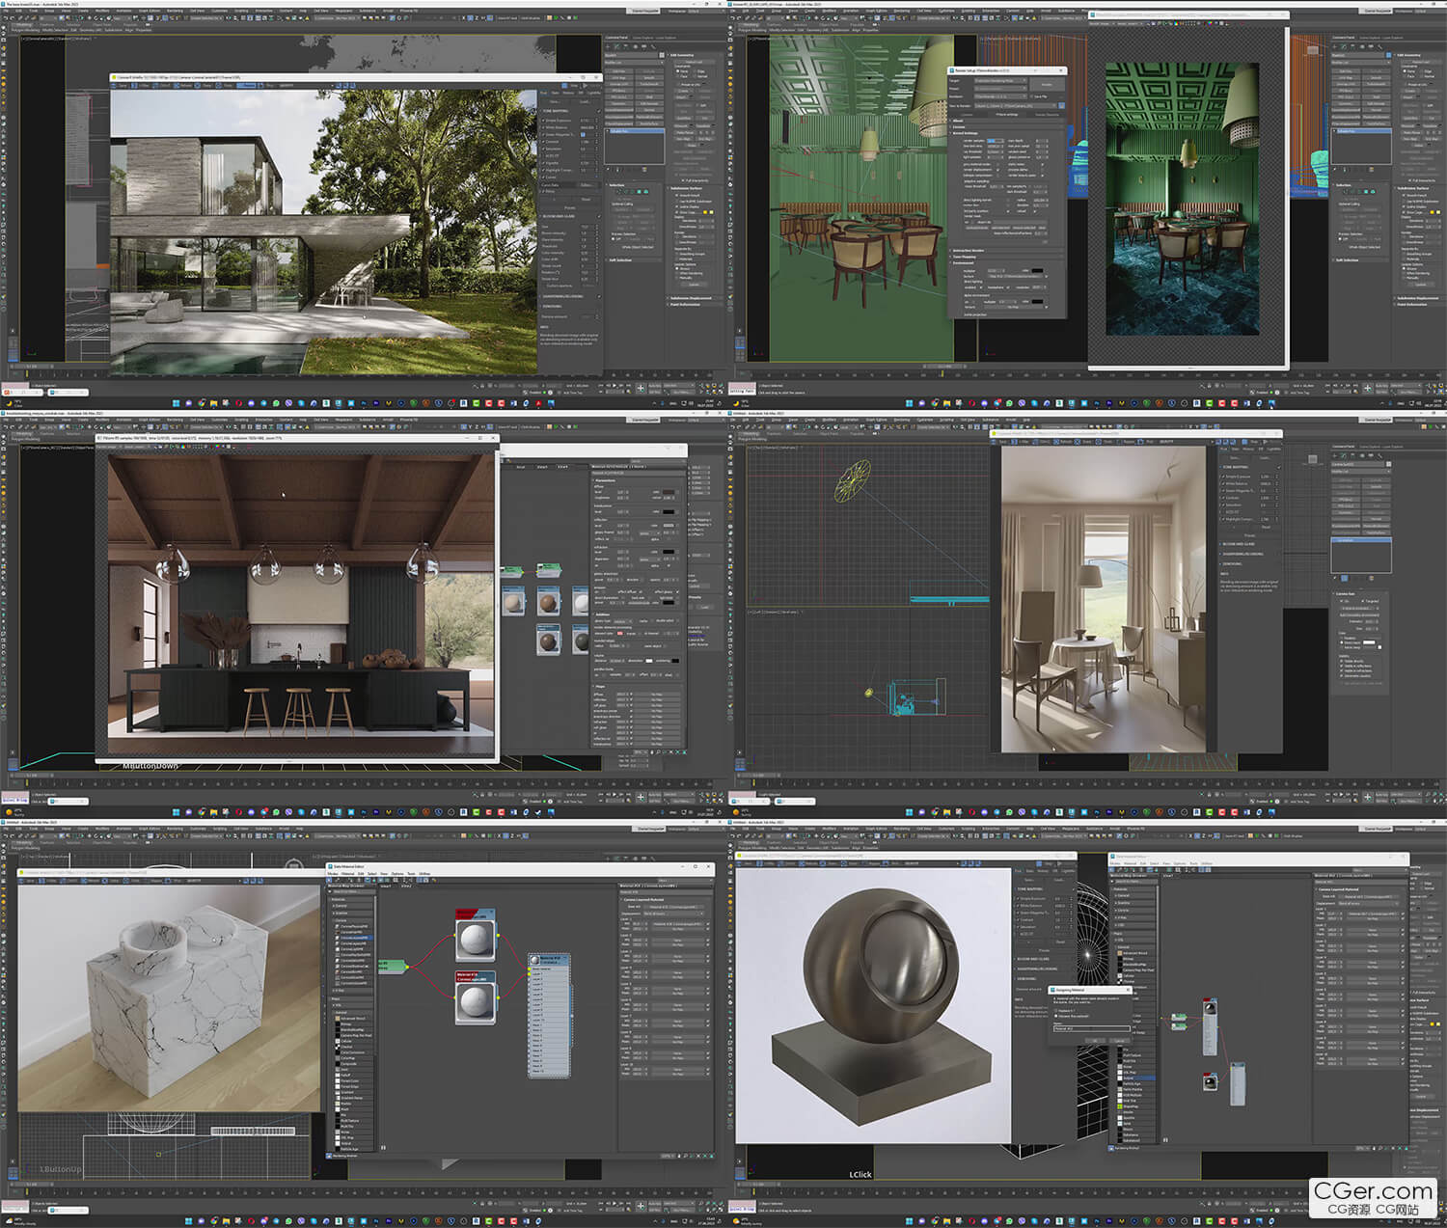Open Options menu in bottom-left Slate Material Editor
1447x1228 pixels.
[x=397, y=873]
